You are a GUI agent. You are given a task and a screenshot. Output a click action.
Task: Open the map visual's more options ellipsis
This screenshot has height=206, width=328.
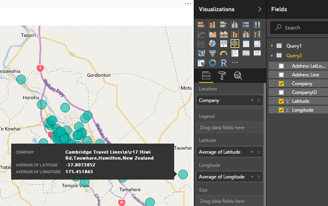pyautogui.click(x=188, y=4)
